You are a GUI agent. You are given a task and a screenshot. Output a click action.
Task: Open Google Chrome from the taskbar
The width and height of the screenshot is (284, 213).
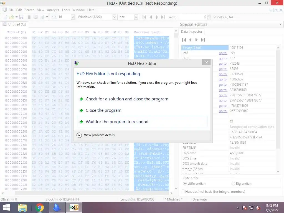pyautogui.click(x=40, y=207)
